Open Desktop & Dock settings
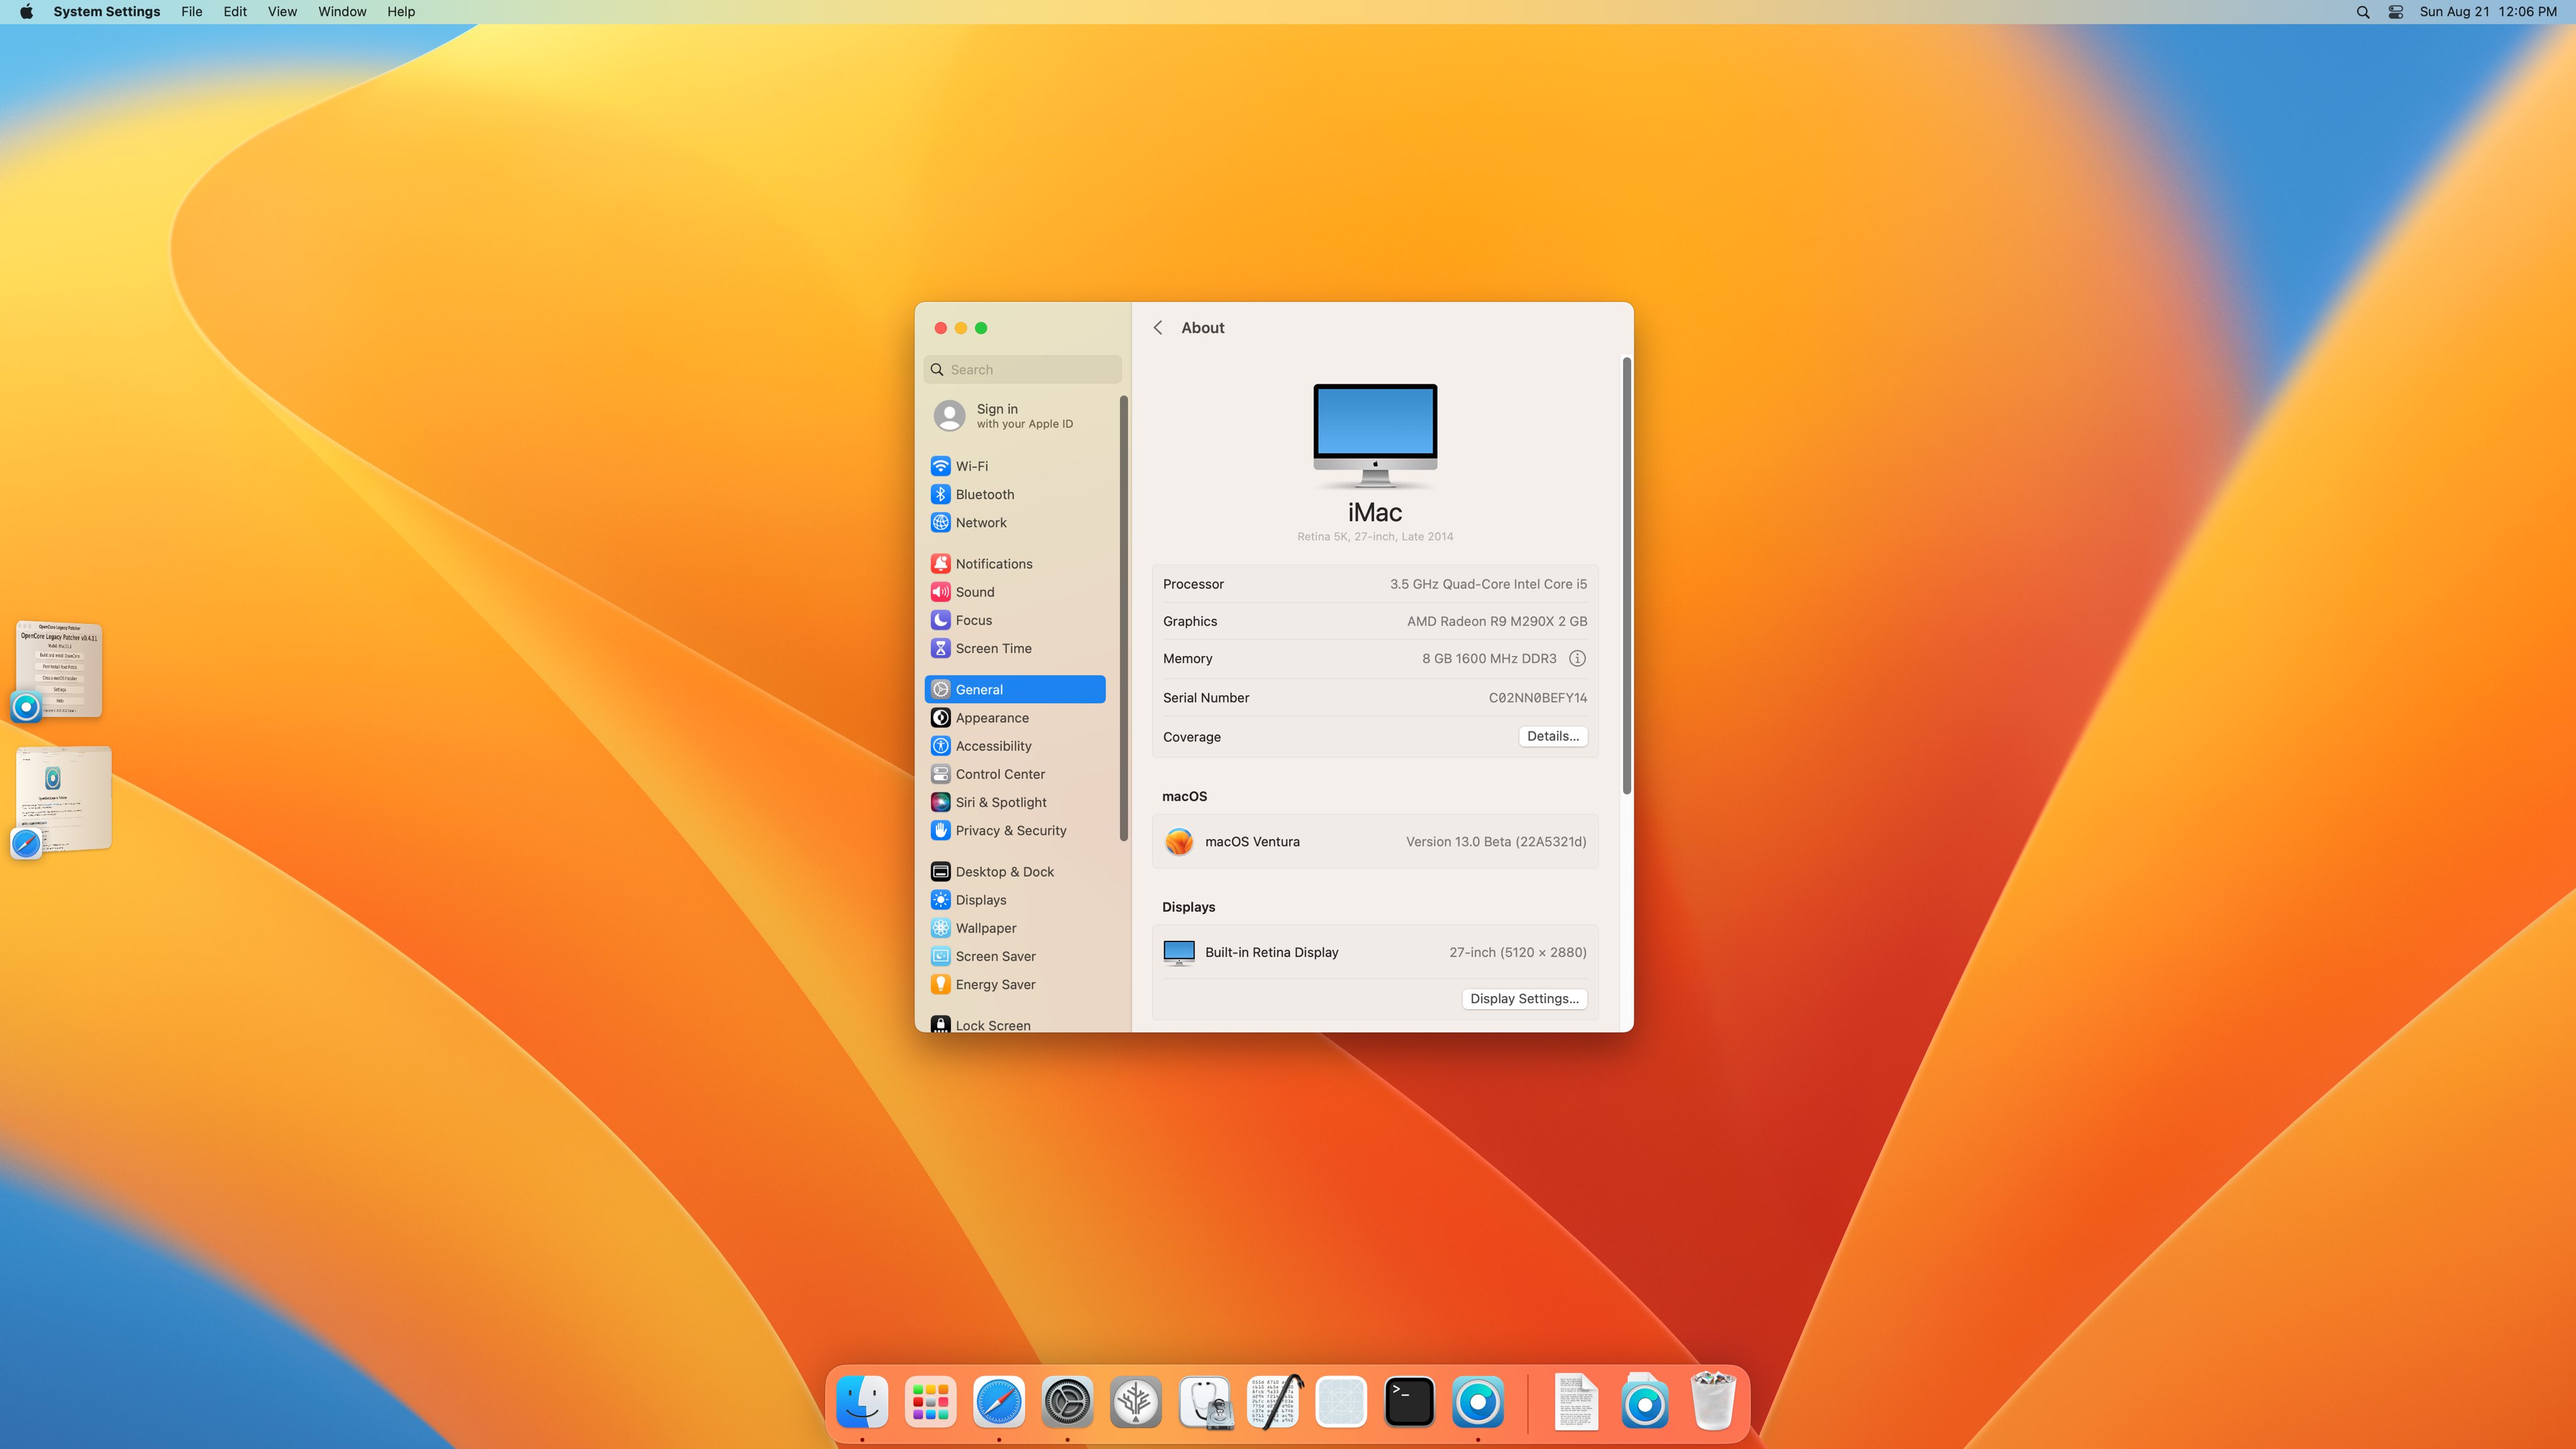 [x=1004, y=871]
